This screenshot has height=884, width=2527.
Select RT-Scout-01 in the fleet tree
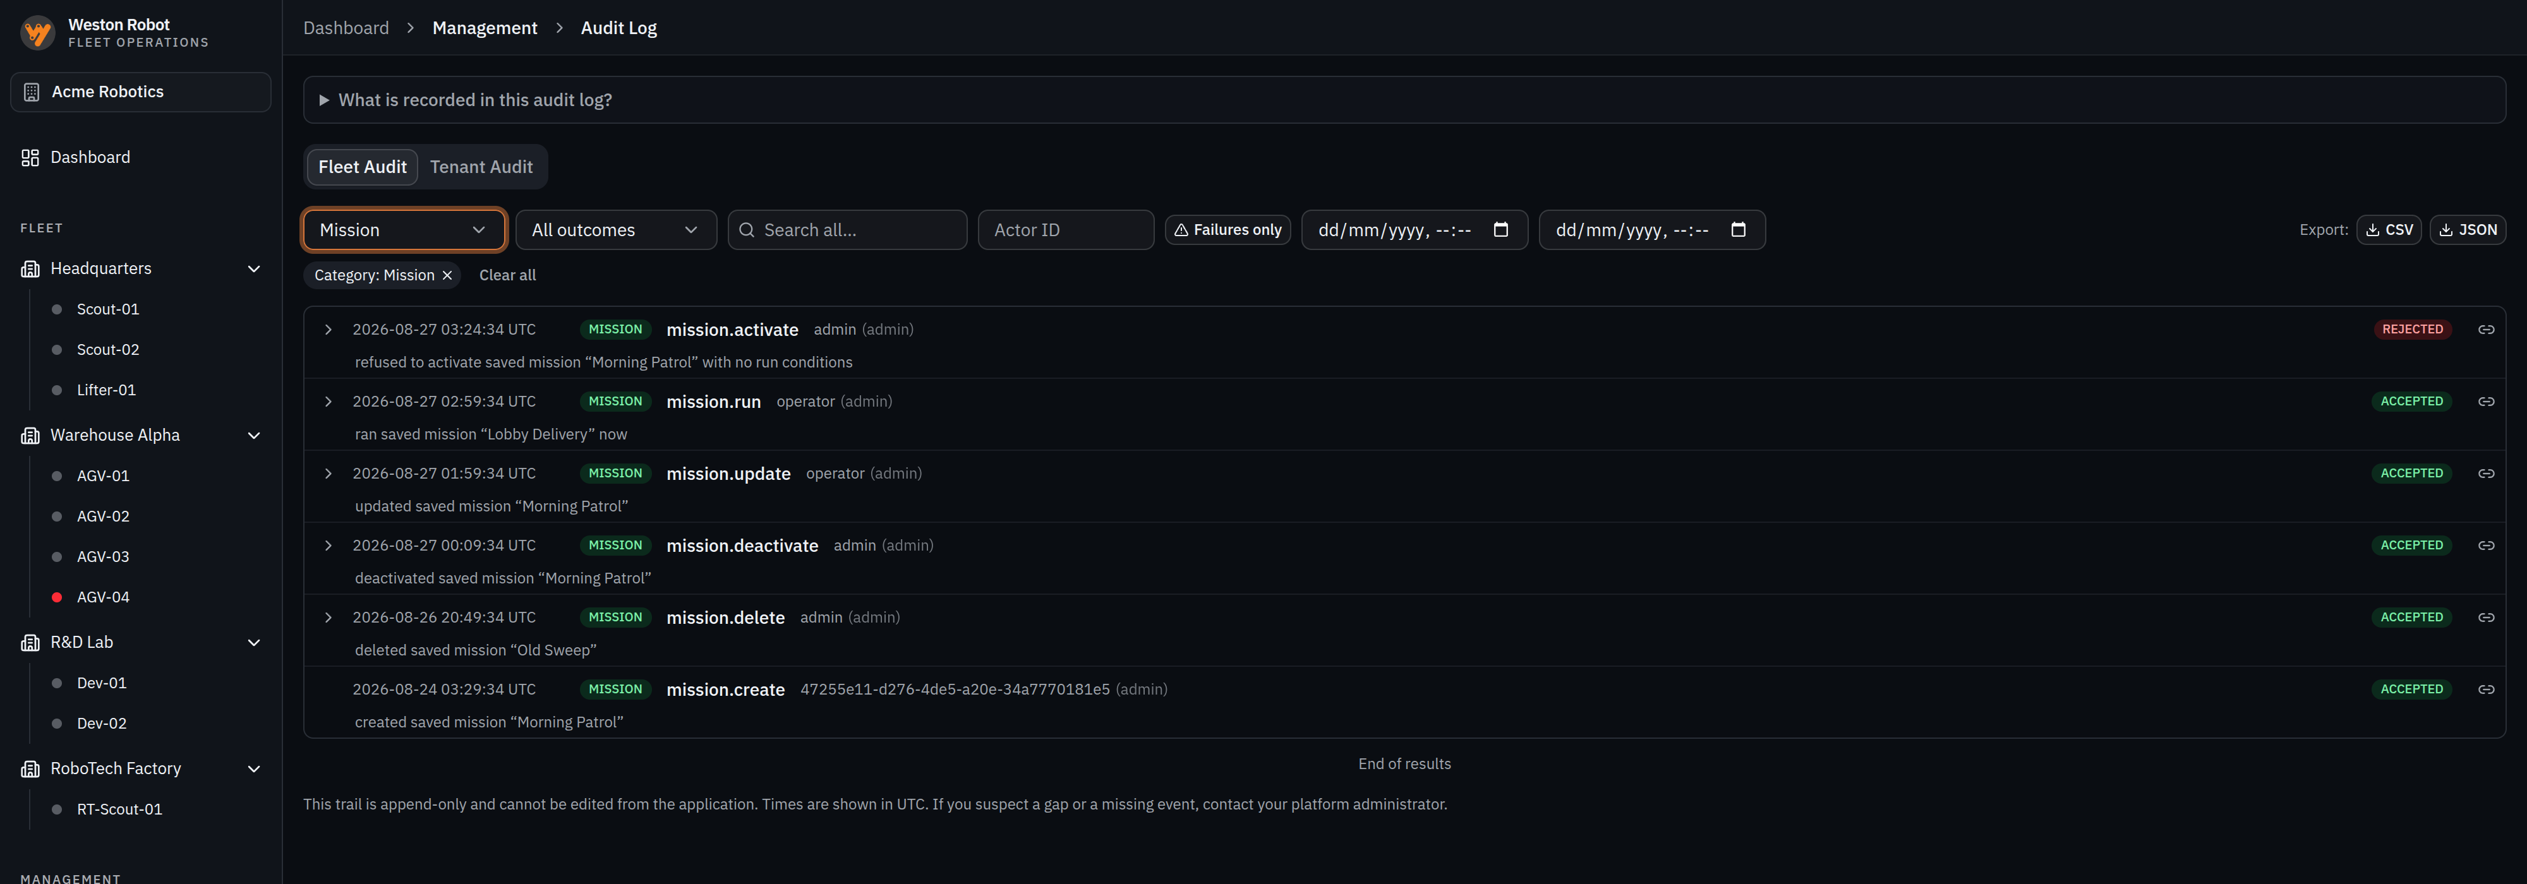click(x=119, y=809)
